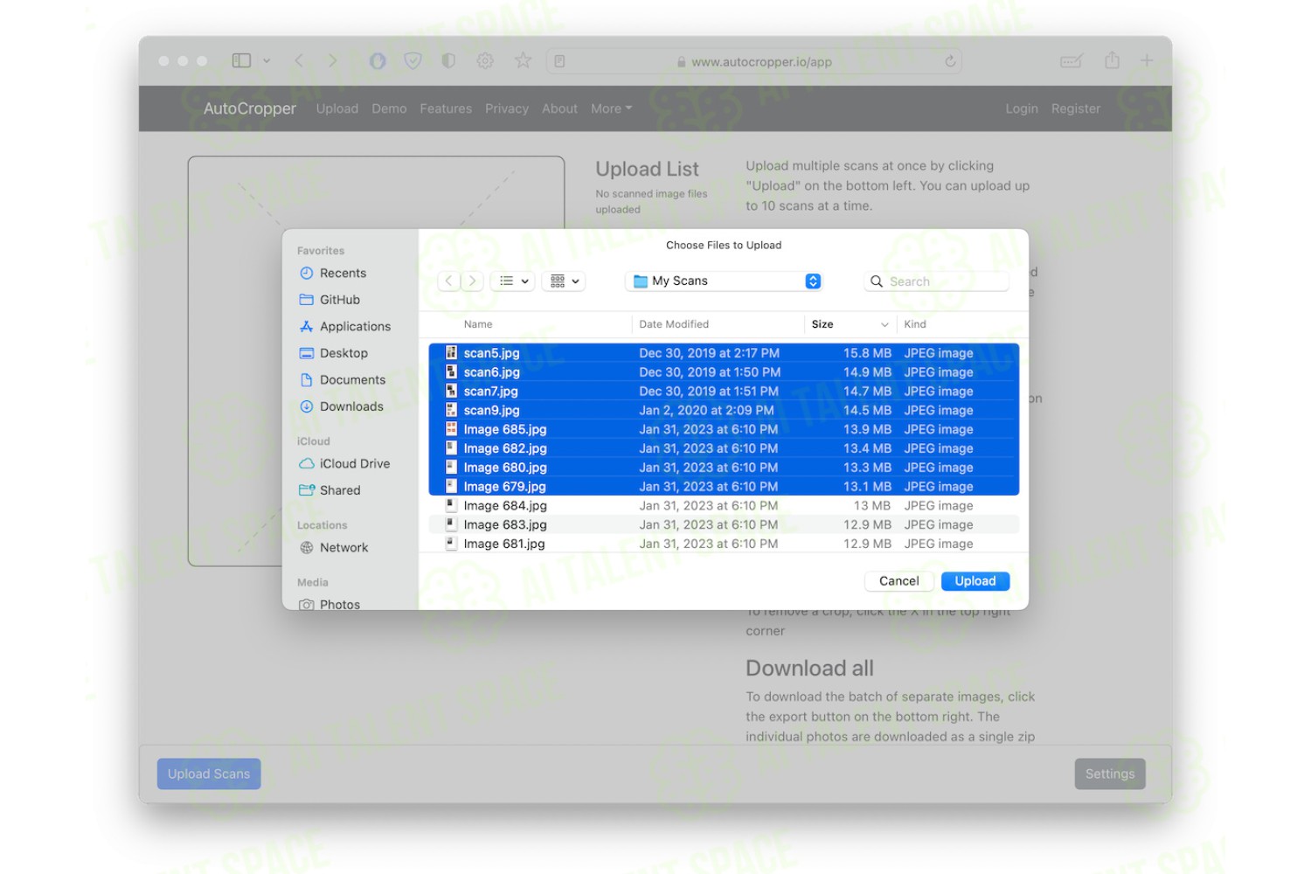Expand the More dropdown menu

tap(611, 108)
